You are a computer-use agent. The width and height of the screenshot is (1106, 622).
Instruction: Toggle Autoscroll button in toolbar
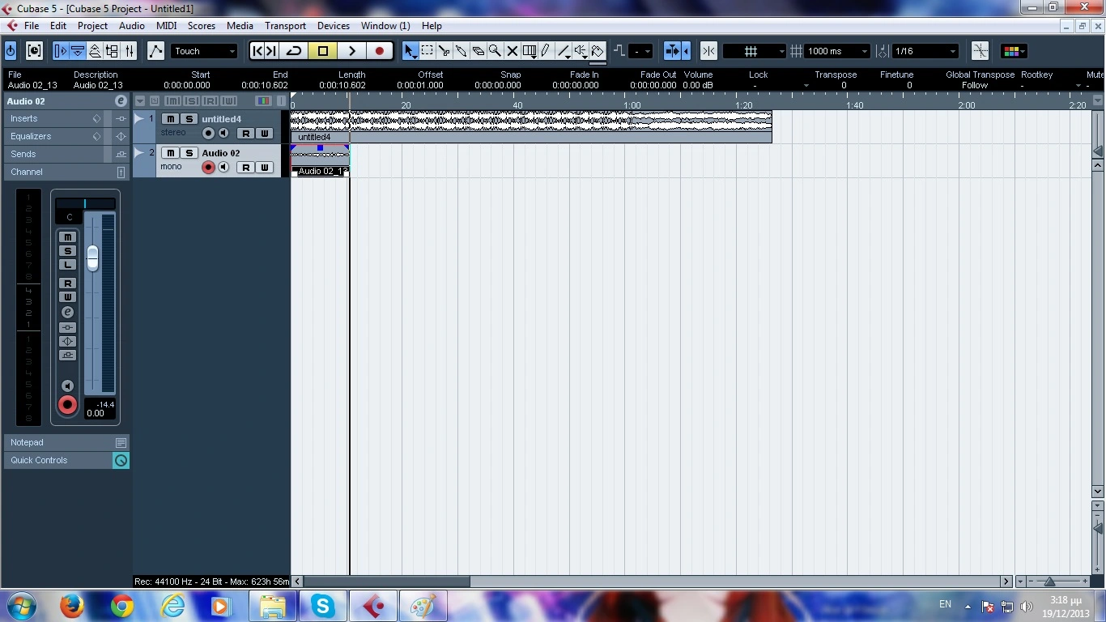coord(671,51)
